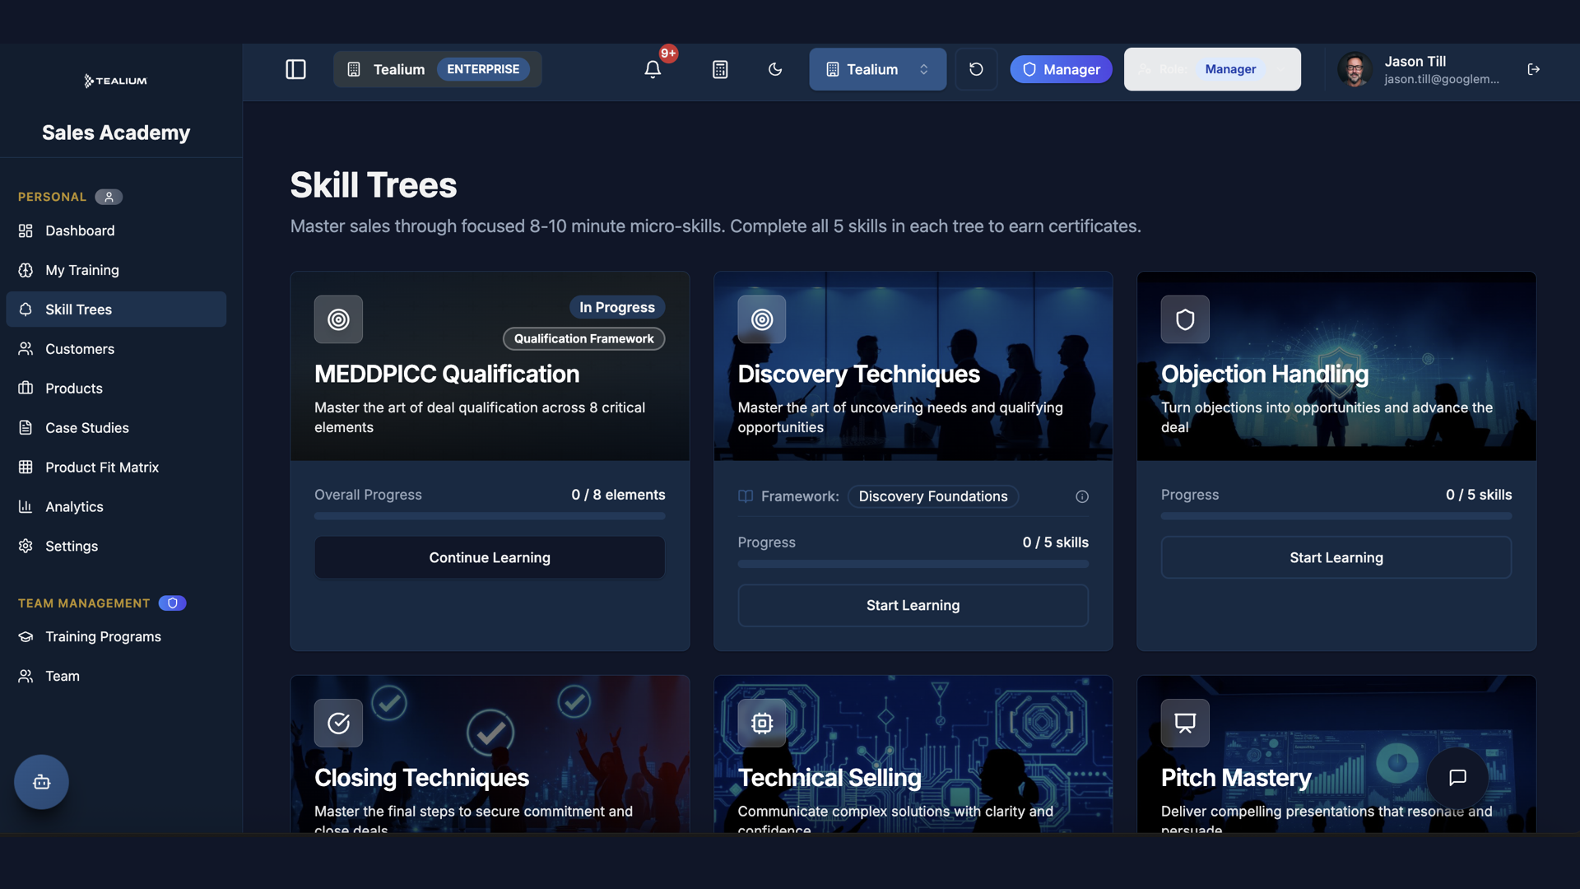Click the Discovery Techniques target icon
The width and height of the screenshot is (1580, 889).
pyautogui.click(x=762, y=319)
